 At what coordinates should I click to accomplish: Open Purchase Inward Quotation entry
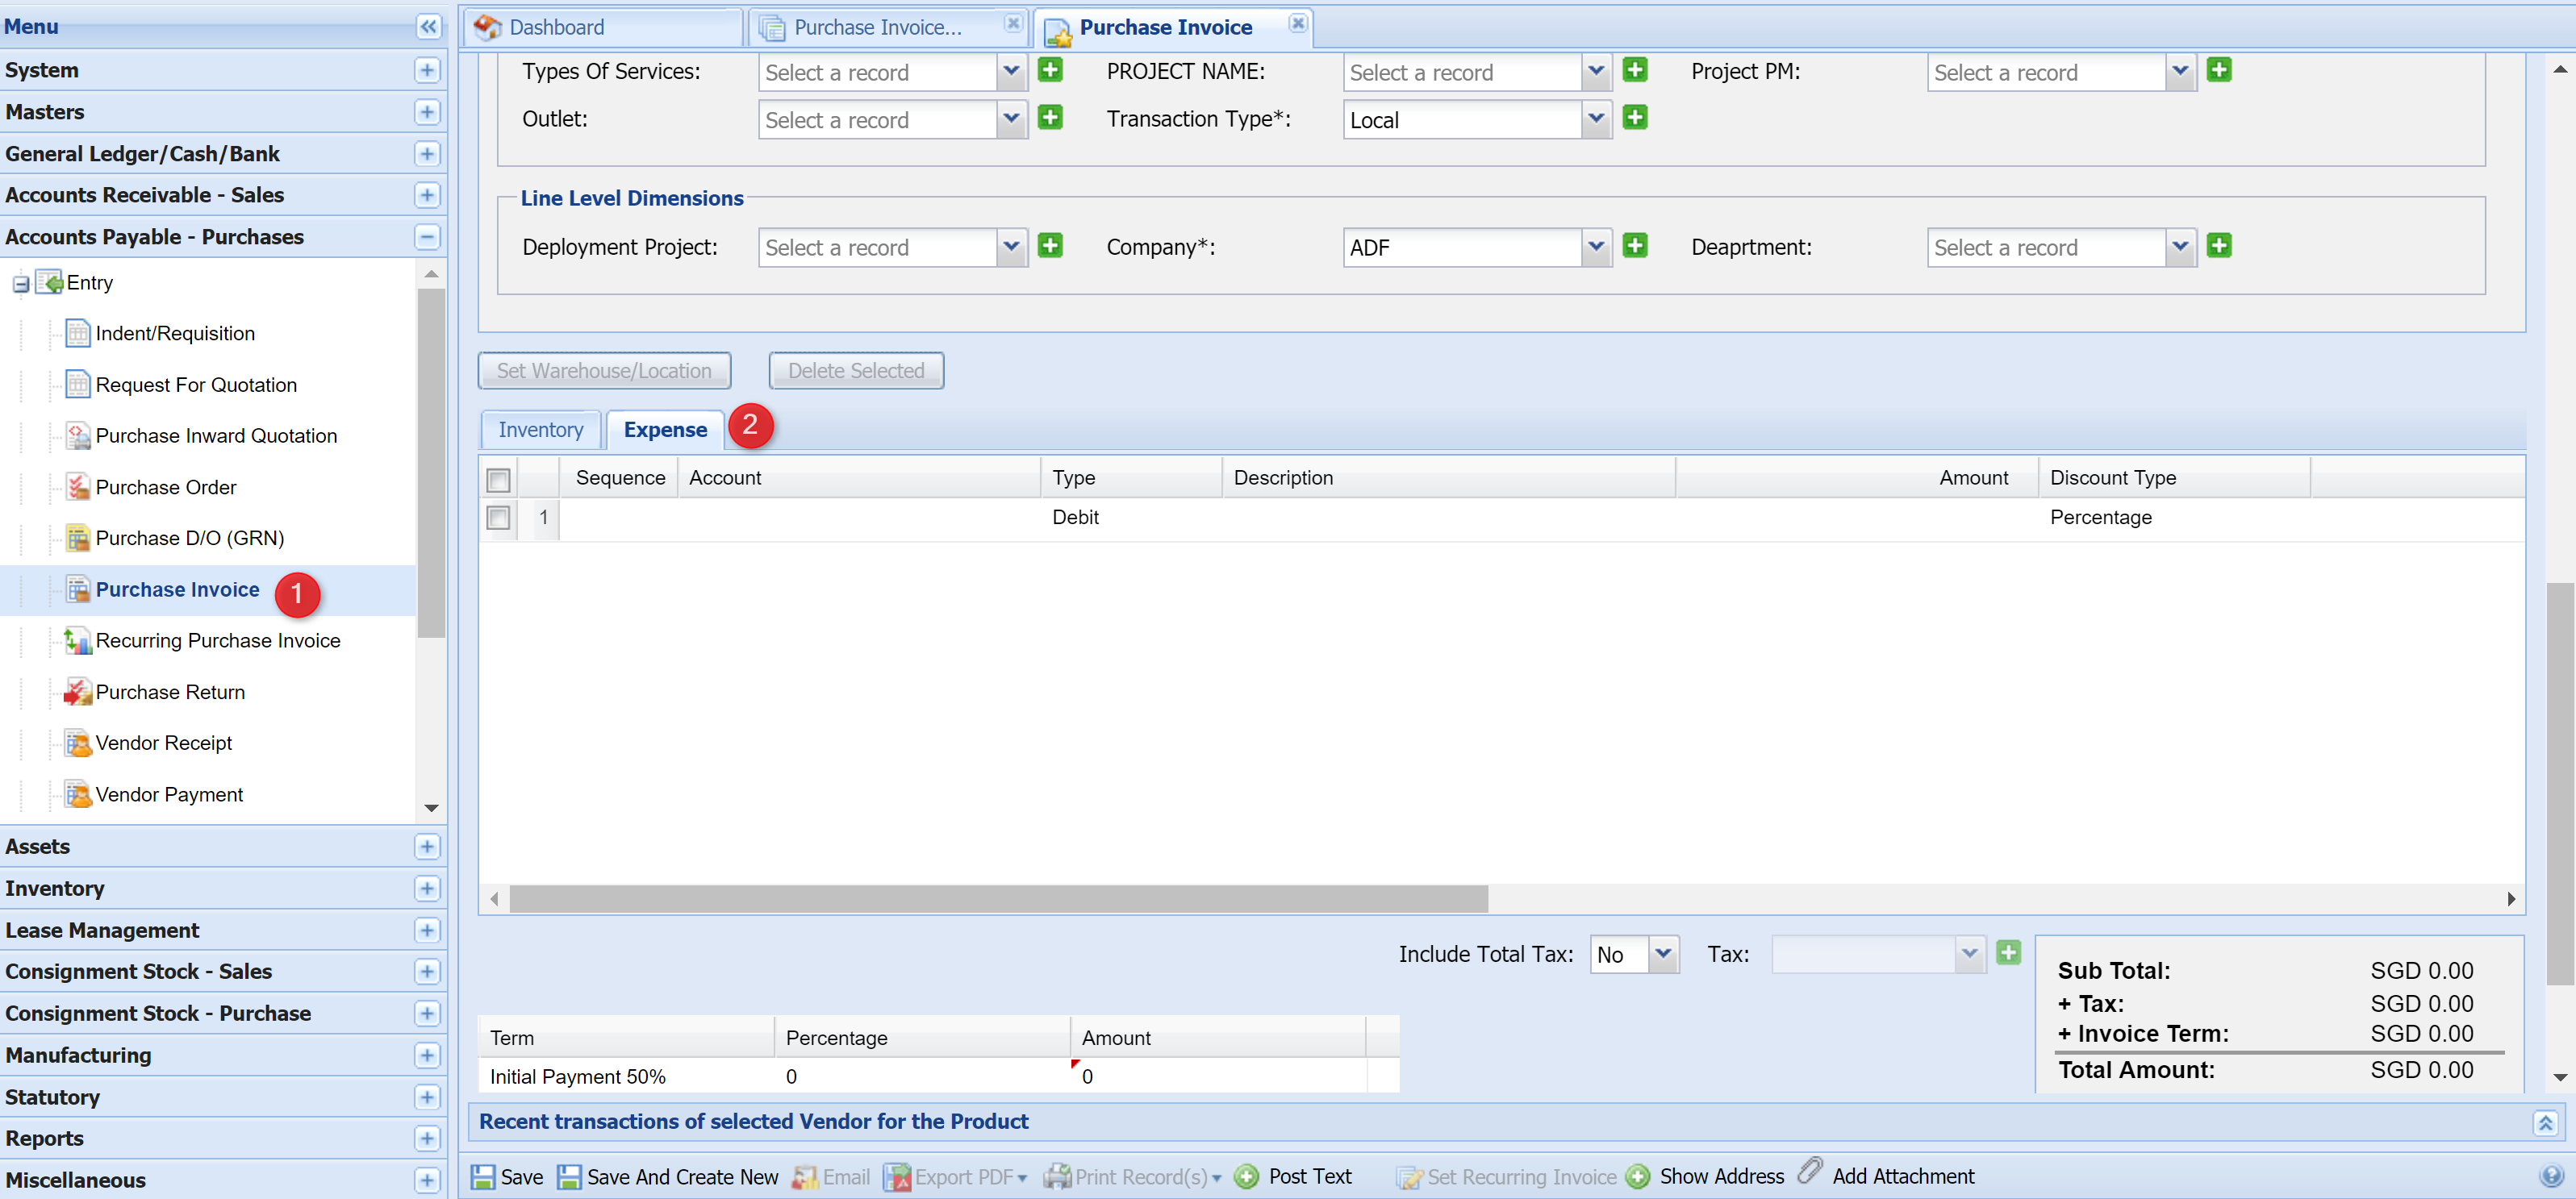(216, 437)
